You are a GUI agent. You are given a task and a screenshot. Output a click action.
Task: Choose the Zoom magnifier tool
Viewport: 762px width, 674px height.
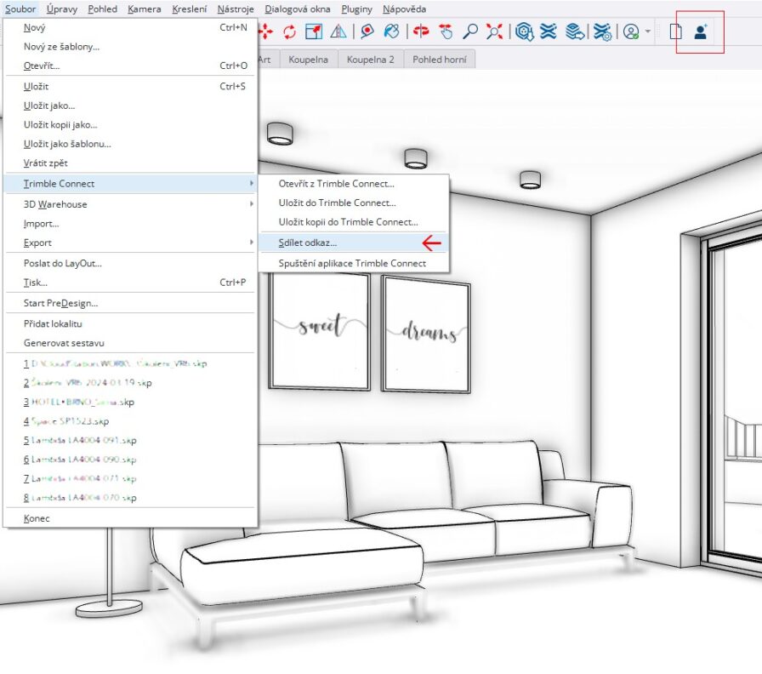(470, 32)
